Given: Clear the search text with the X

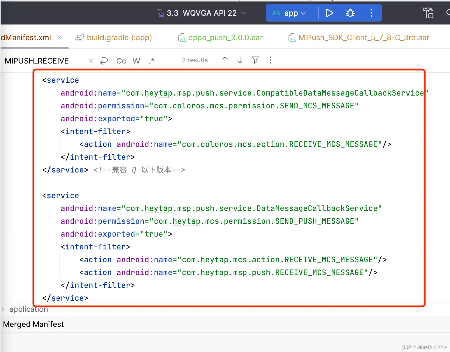Looking at the screenshot, I should point(91,61).
